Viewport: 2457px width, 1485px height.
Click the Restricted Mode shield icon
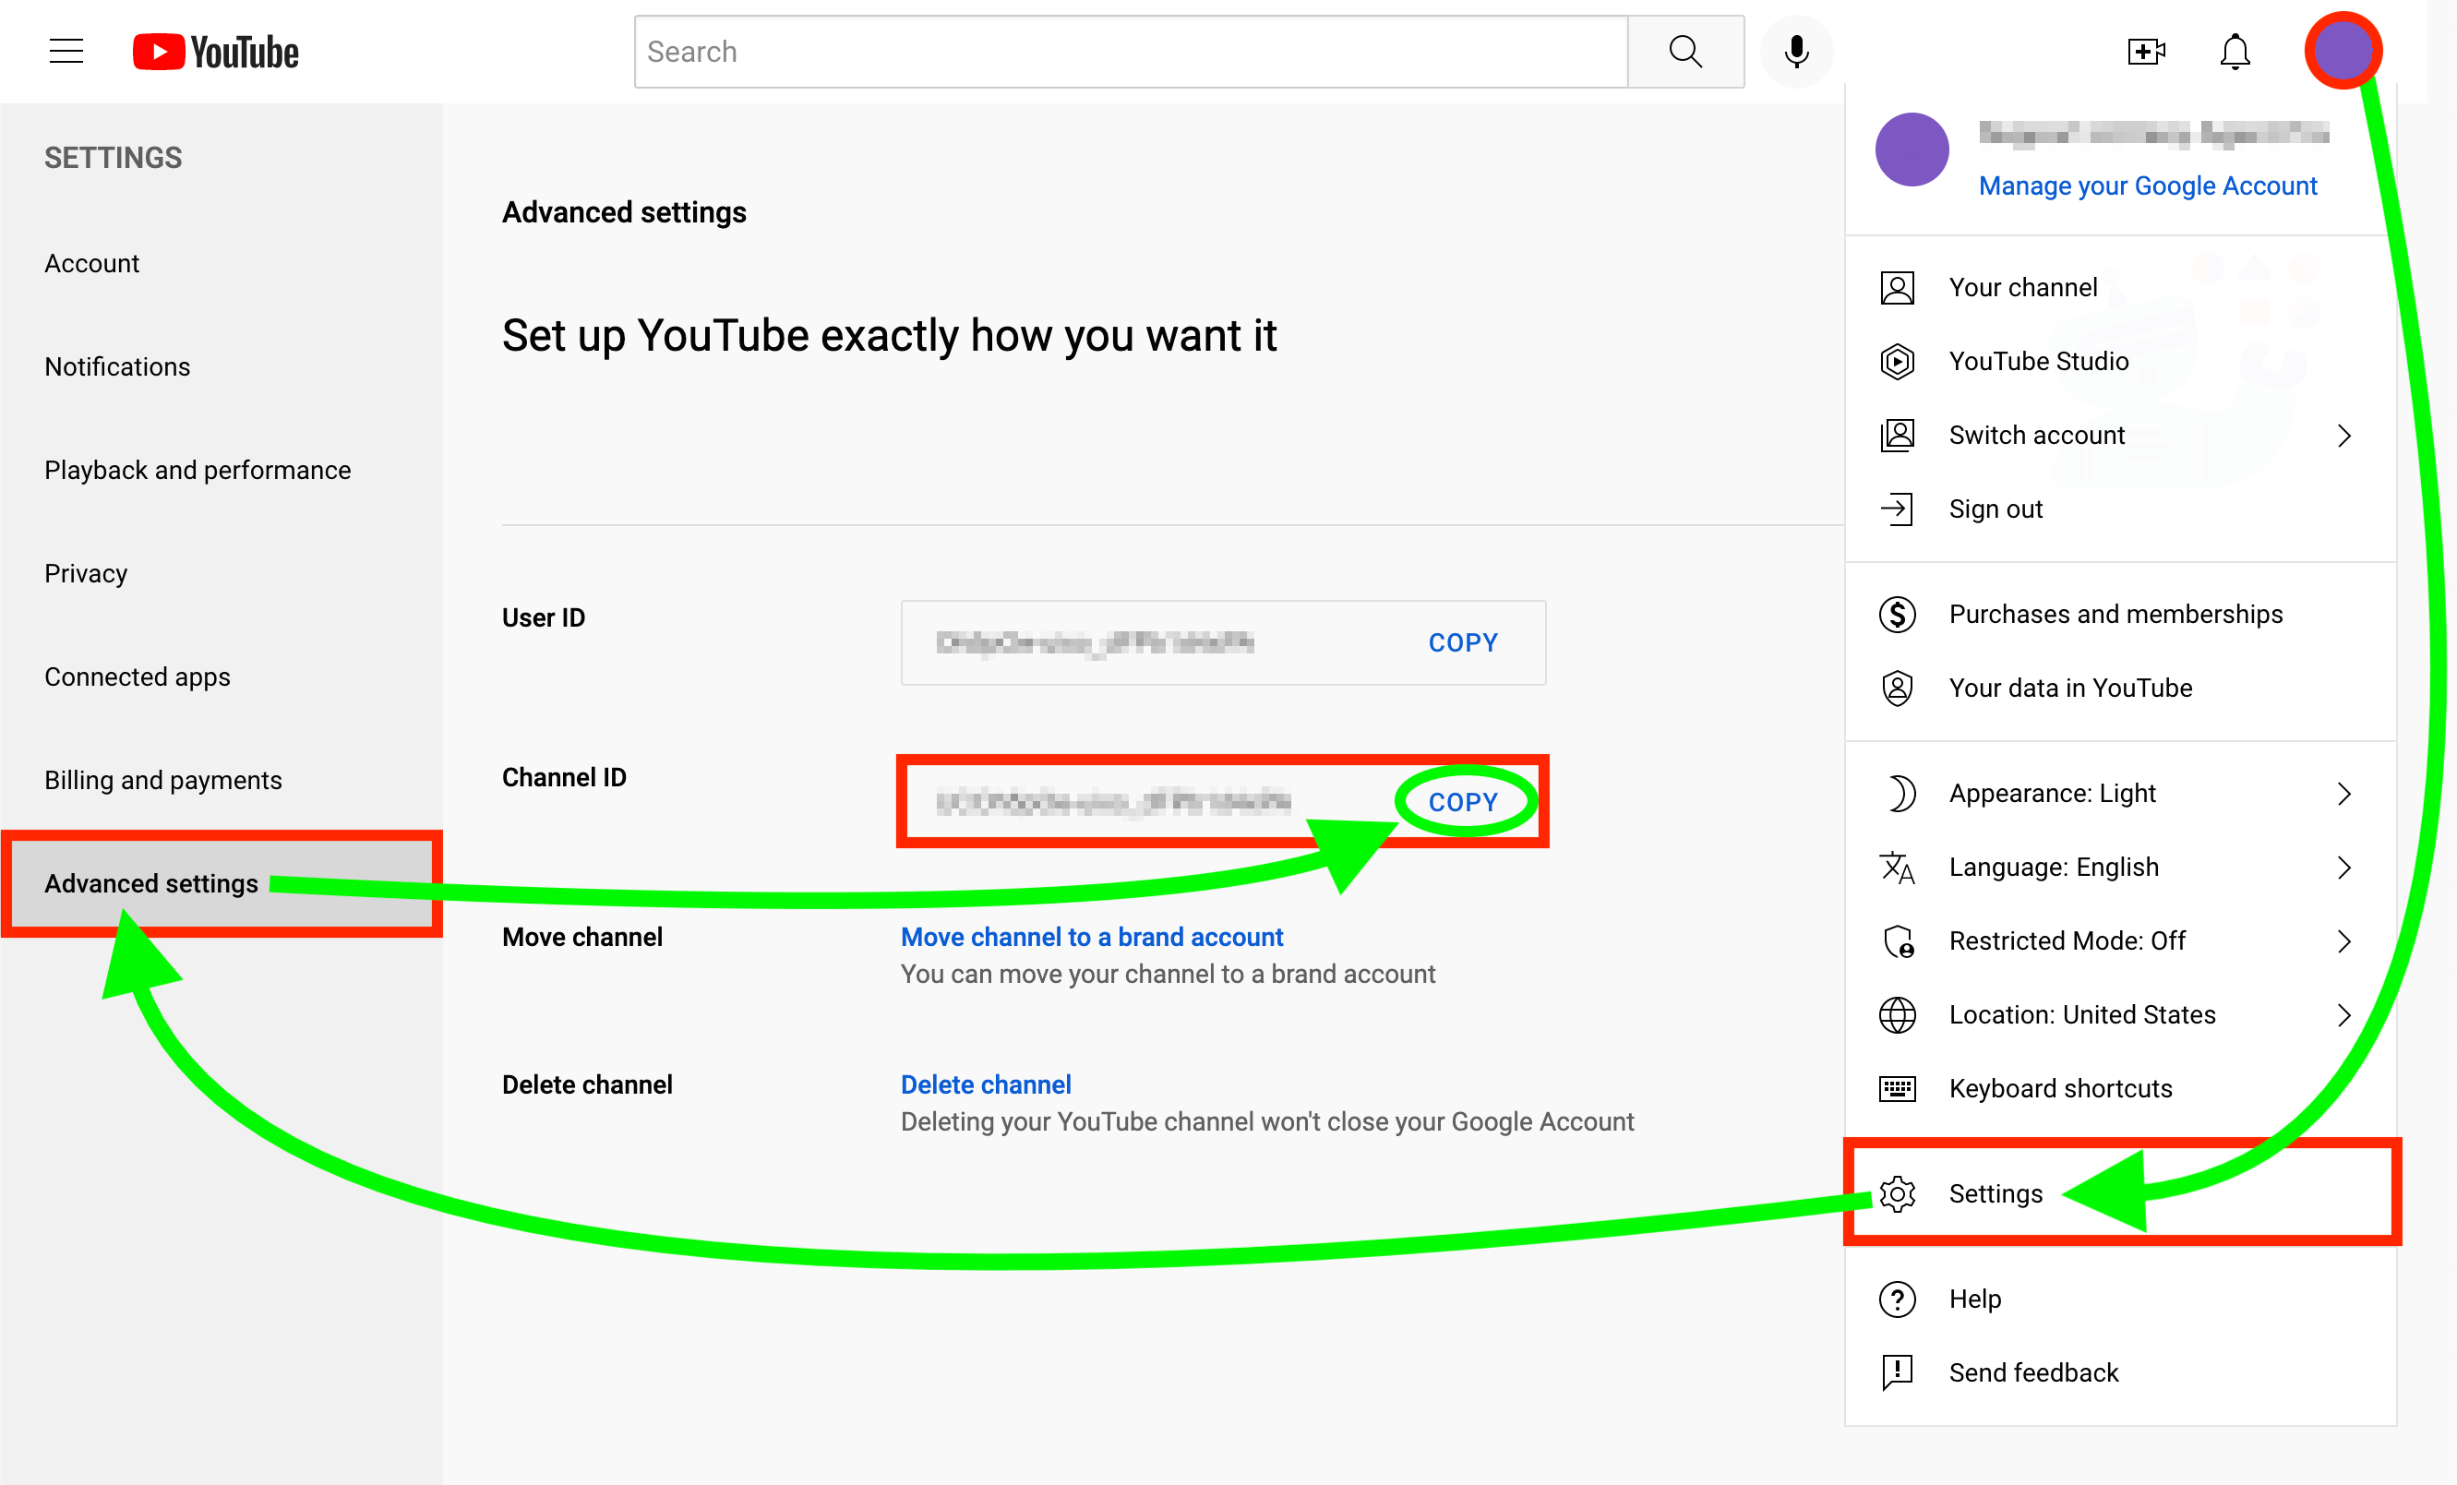click(1897, 941)
